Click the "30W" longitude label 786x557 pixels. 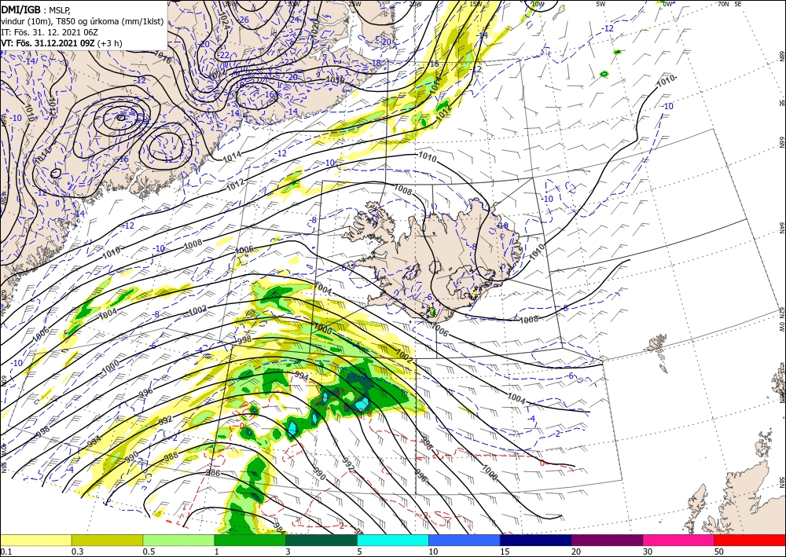293,3
